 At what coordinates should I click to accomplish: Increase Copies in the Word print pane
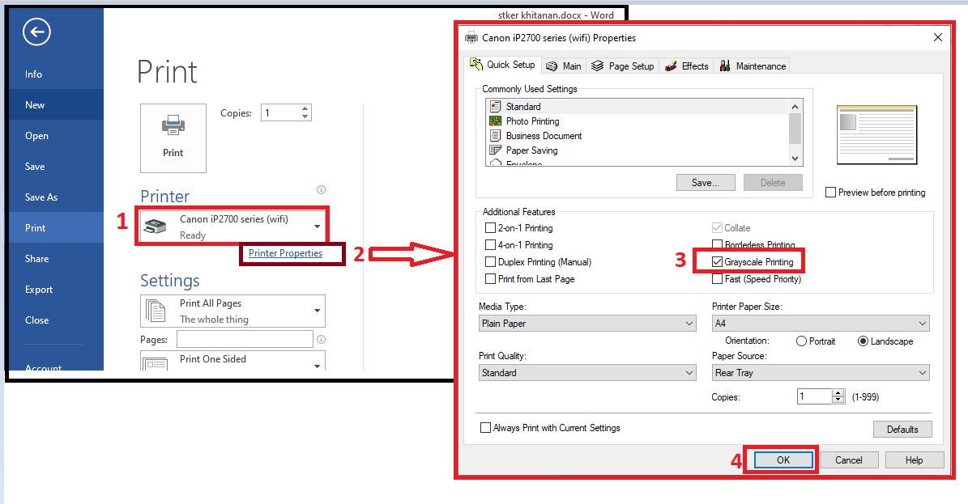(305, 109)
